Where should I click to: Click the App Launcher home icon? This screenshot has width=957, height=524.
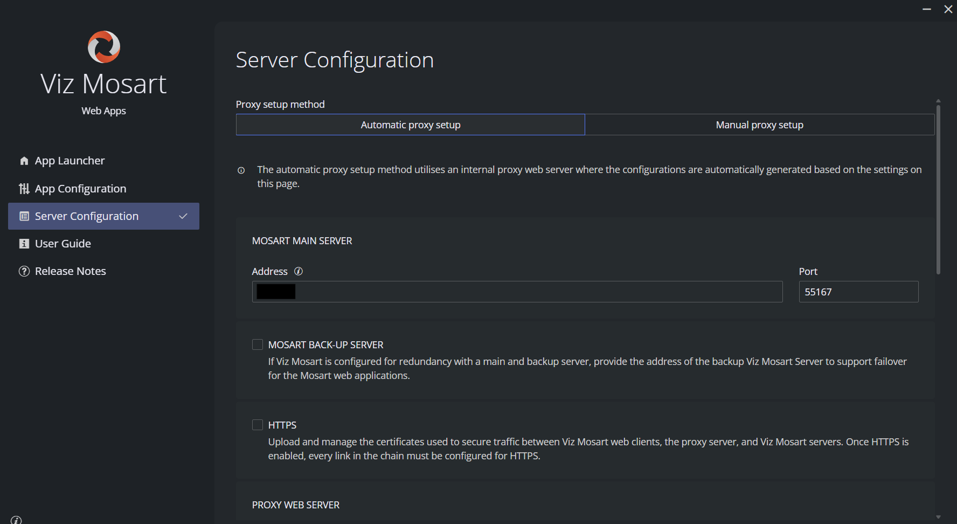(24, 161)
